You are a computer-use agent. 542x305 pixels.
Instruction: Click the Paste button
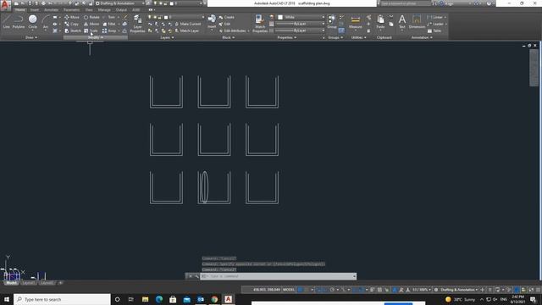380,21
